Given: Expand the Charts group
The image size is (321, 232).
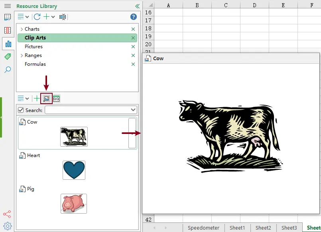Looking at the screenshot, I should tap(22, 29).
